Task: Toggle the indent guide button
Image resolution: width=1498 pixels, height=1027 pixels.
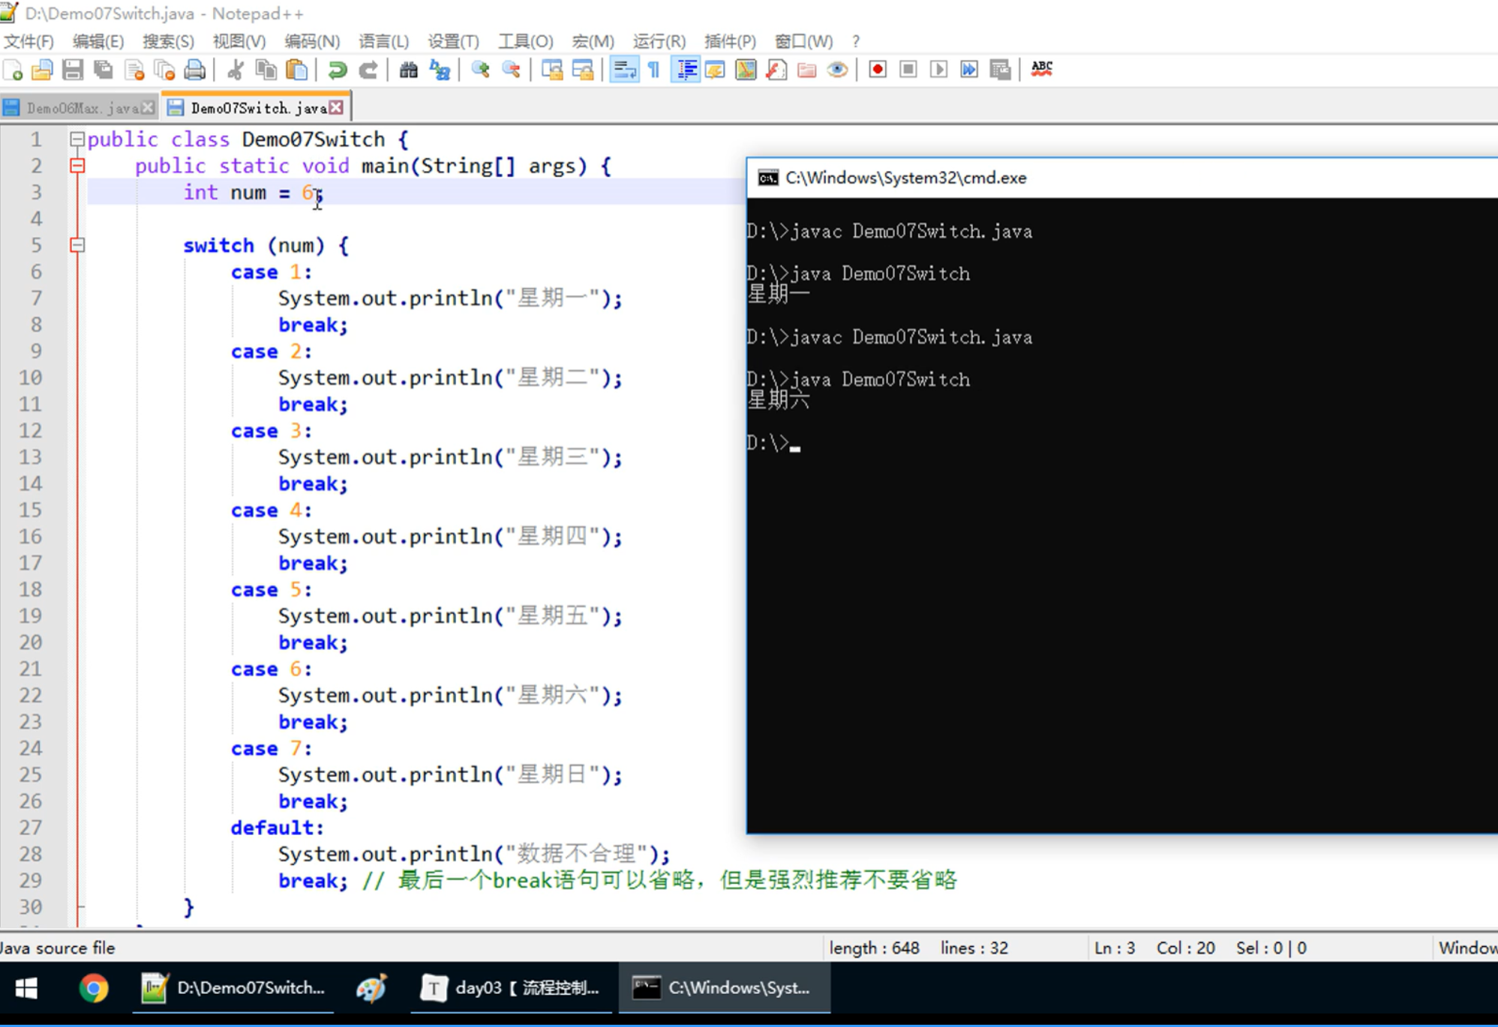Action: (x=686, y=70)
